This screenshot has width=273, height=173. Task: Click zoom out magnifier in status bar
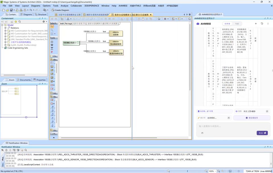tap(168, 171)
